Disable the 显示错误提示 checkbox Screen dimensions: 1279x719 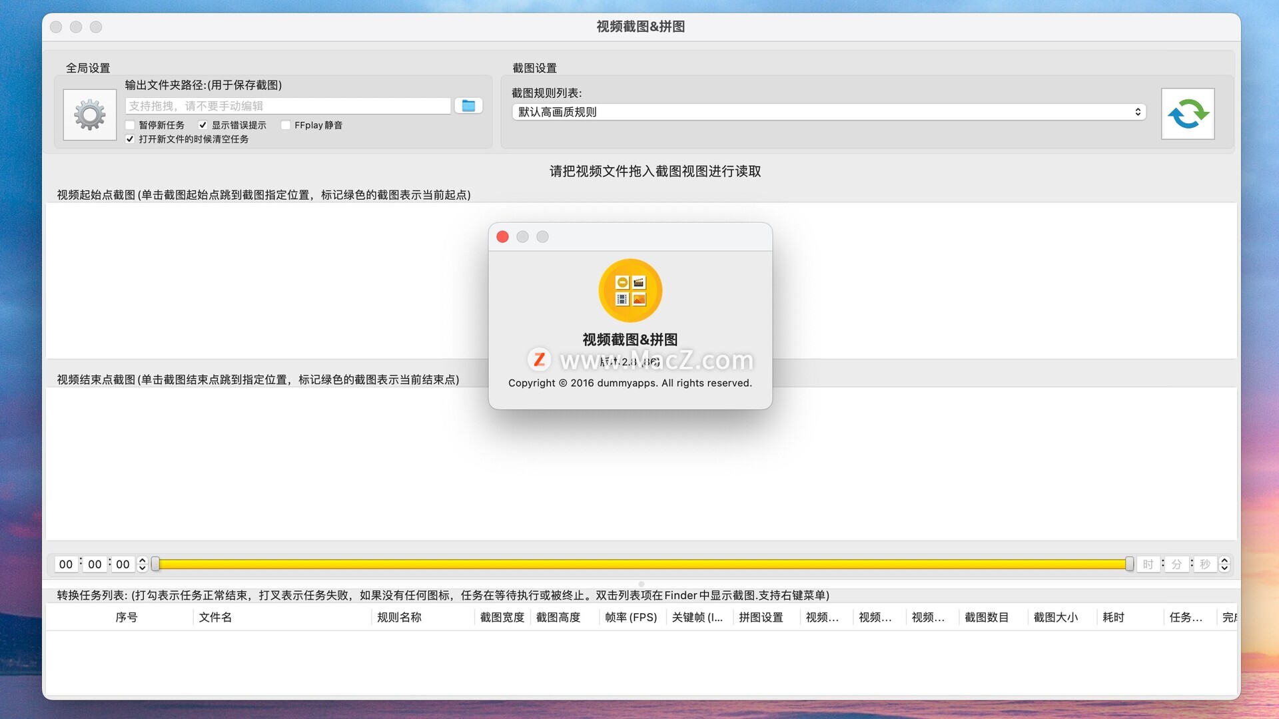(x=203, y=125)
